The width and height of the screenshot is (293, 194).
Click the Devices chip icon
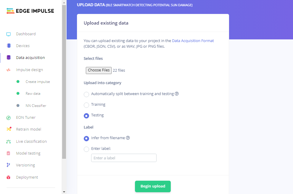9,46
